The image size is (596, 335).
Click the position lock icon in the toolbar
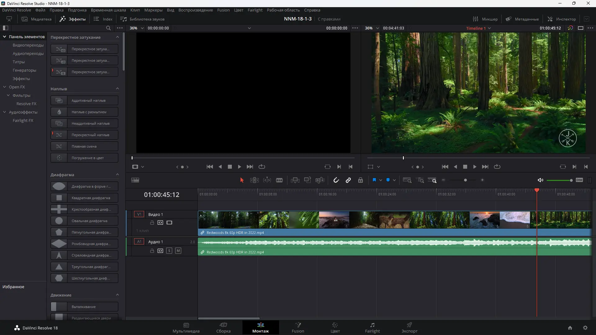click(x=360, y=180)
